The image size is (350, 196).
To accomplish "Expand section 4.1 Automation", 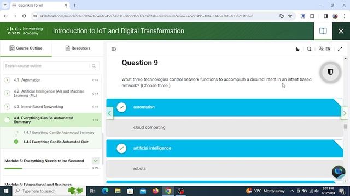I will click(7, 80).
